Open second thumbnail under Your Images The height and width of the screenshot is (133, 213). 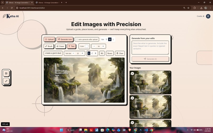(150, 107)
